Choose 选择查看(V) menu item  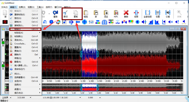25,77
